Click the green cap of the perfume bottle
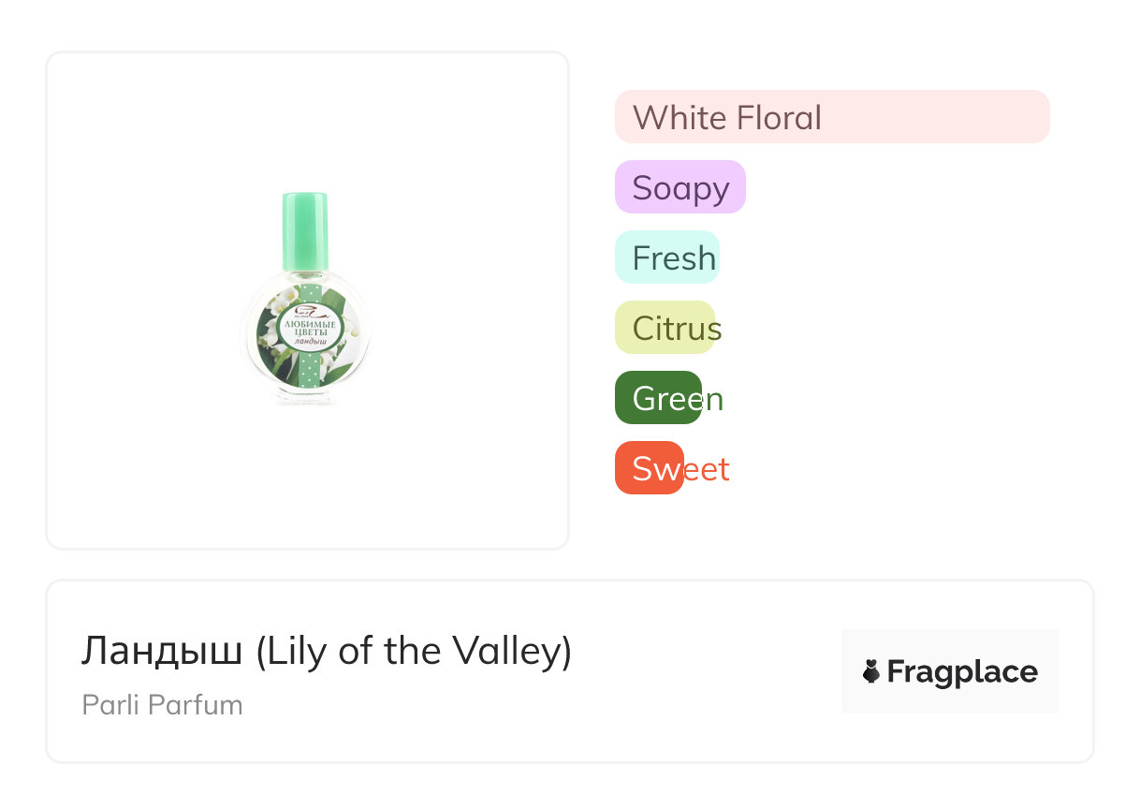Image resolution: width=1140 pixels, height=809 pixels. point(305,229)
